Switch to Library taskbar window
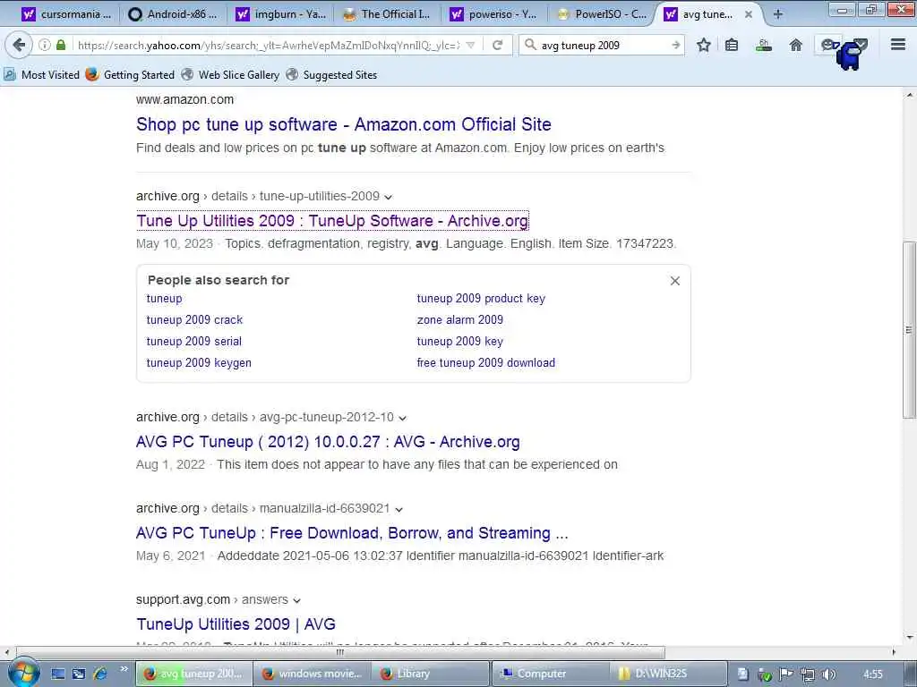 point(431,674)
